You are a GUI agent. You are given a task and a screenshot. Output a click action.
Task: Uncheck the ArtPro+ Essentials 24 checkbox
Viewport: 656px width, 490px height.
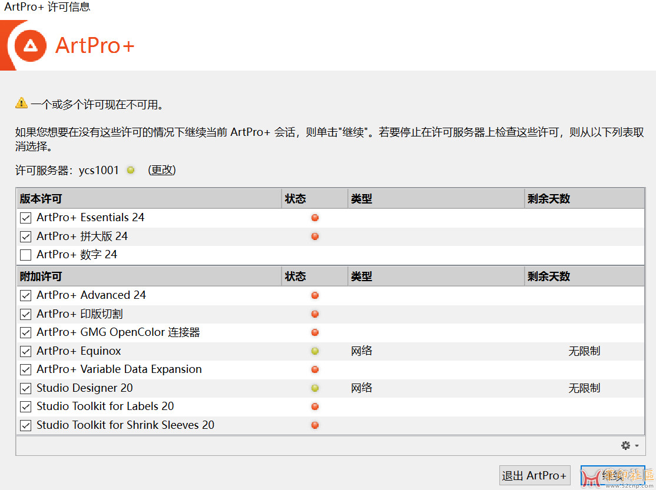point(25,218)
